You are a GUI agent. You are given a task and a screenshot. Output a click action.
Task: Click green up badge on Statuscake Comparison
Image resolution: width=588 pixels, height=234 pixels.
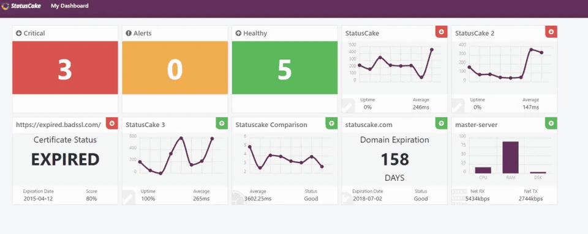(x=331, y=123)
